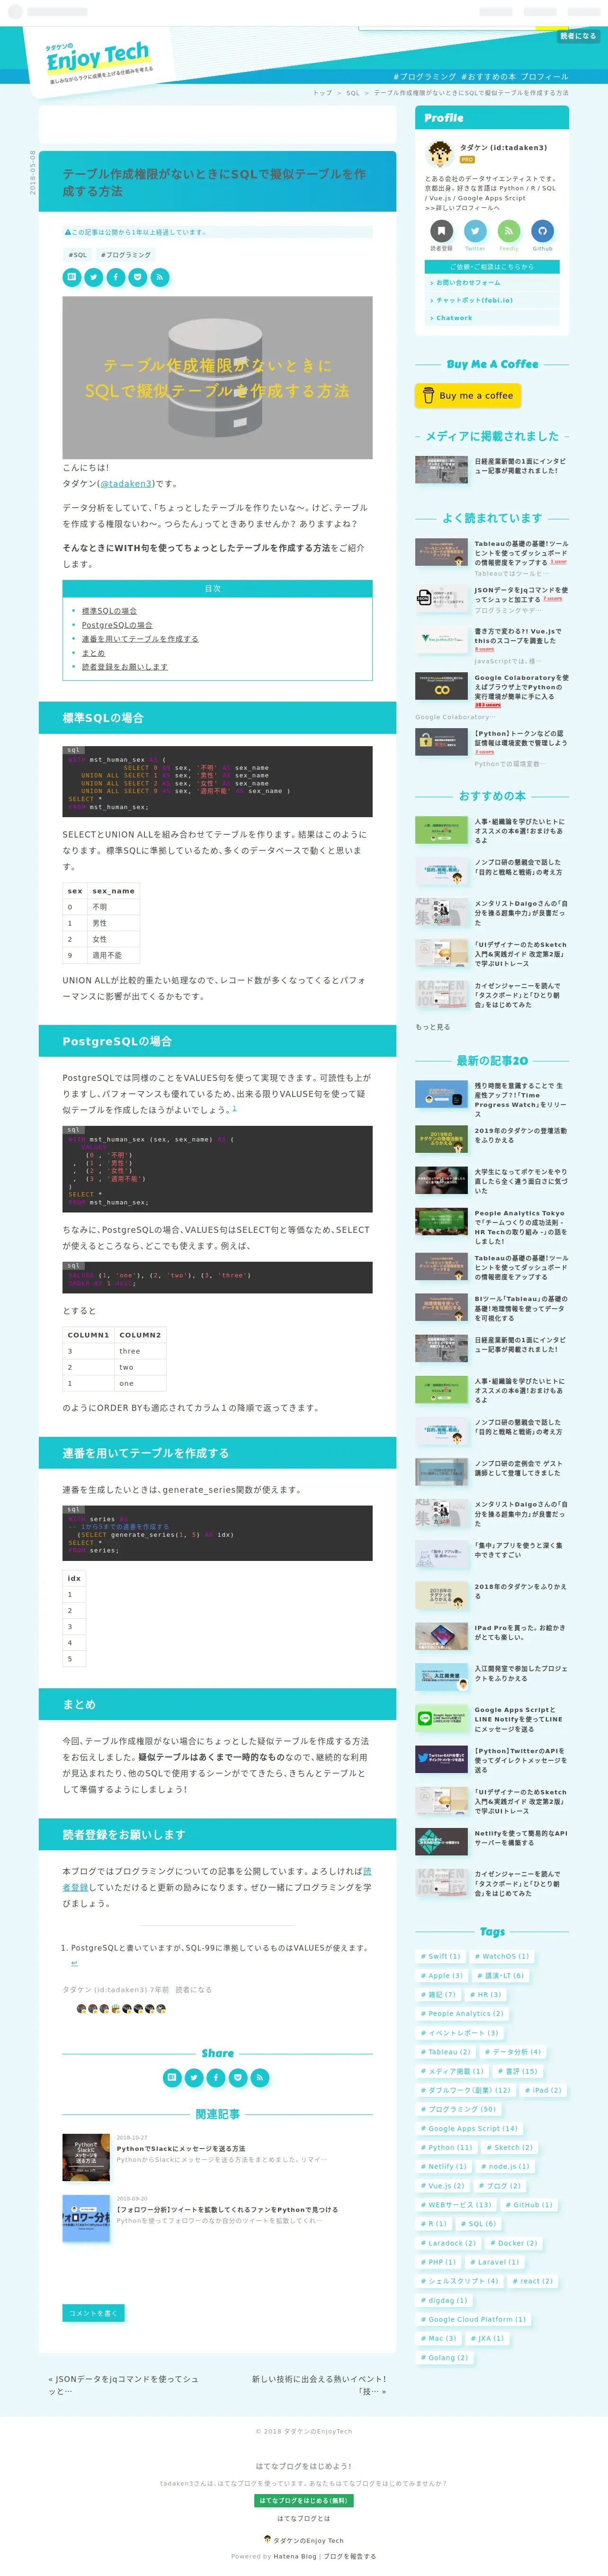Click the feed icon under article tags
The image size is (608, 2576).
tap(160, 277)
